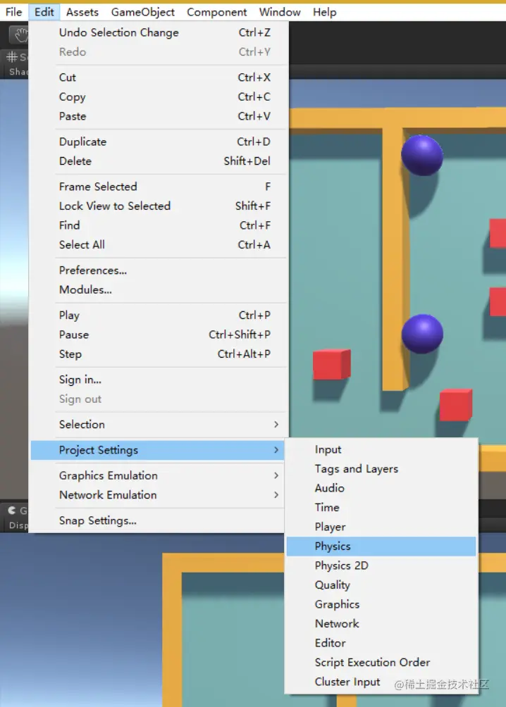This screenshot has height=707, width=506.
Task: Open the Help menu
Action: click(325, 12)
